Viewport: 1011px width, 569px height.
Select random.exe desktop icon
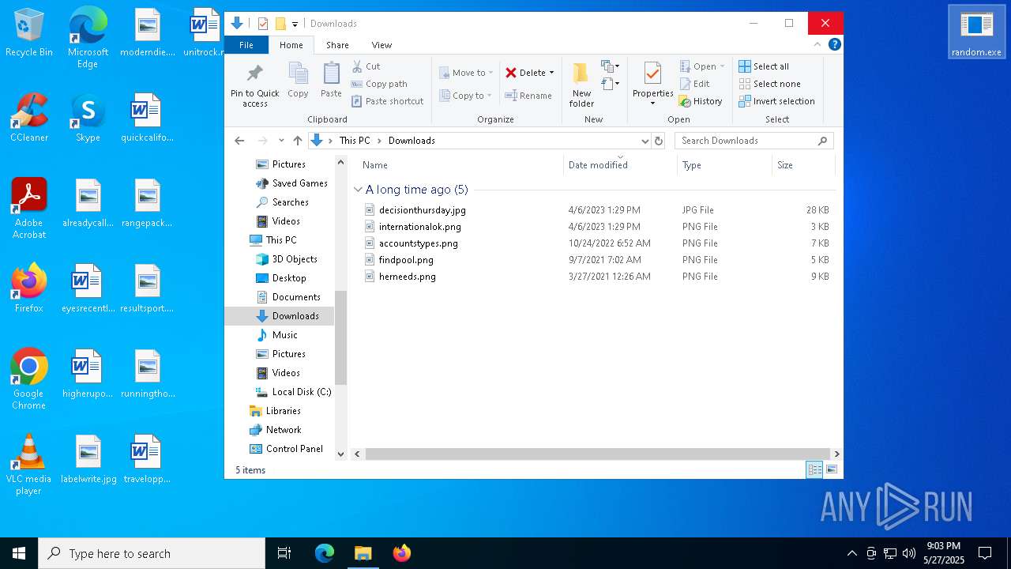pyautogui.click(x=976, y=32)
